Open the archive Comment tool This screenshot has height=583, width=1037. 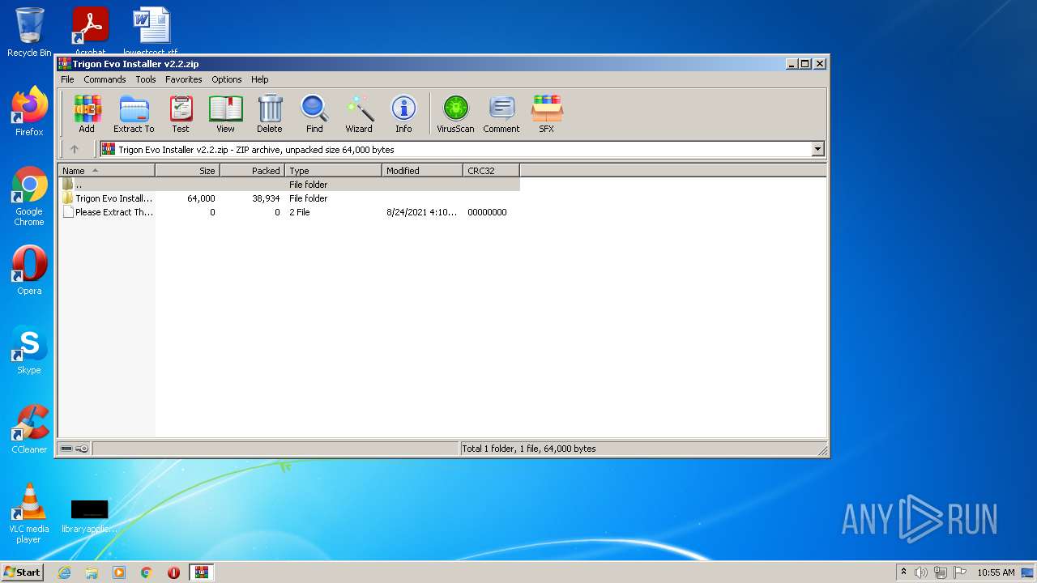(x=501, y=114)
